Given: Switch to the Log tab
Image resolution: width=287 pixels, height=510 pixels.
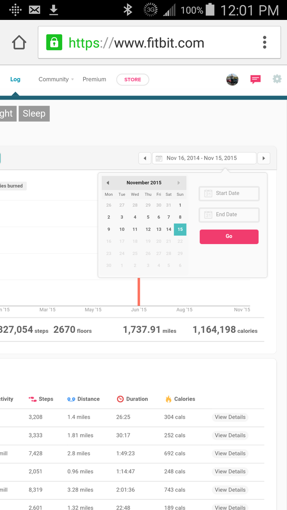Looking at the screenshot, I should pyautogui.click(x=15, y=79).
